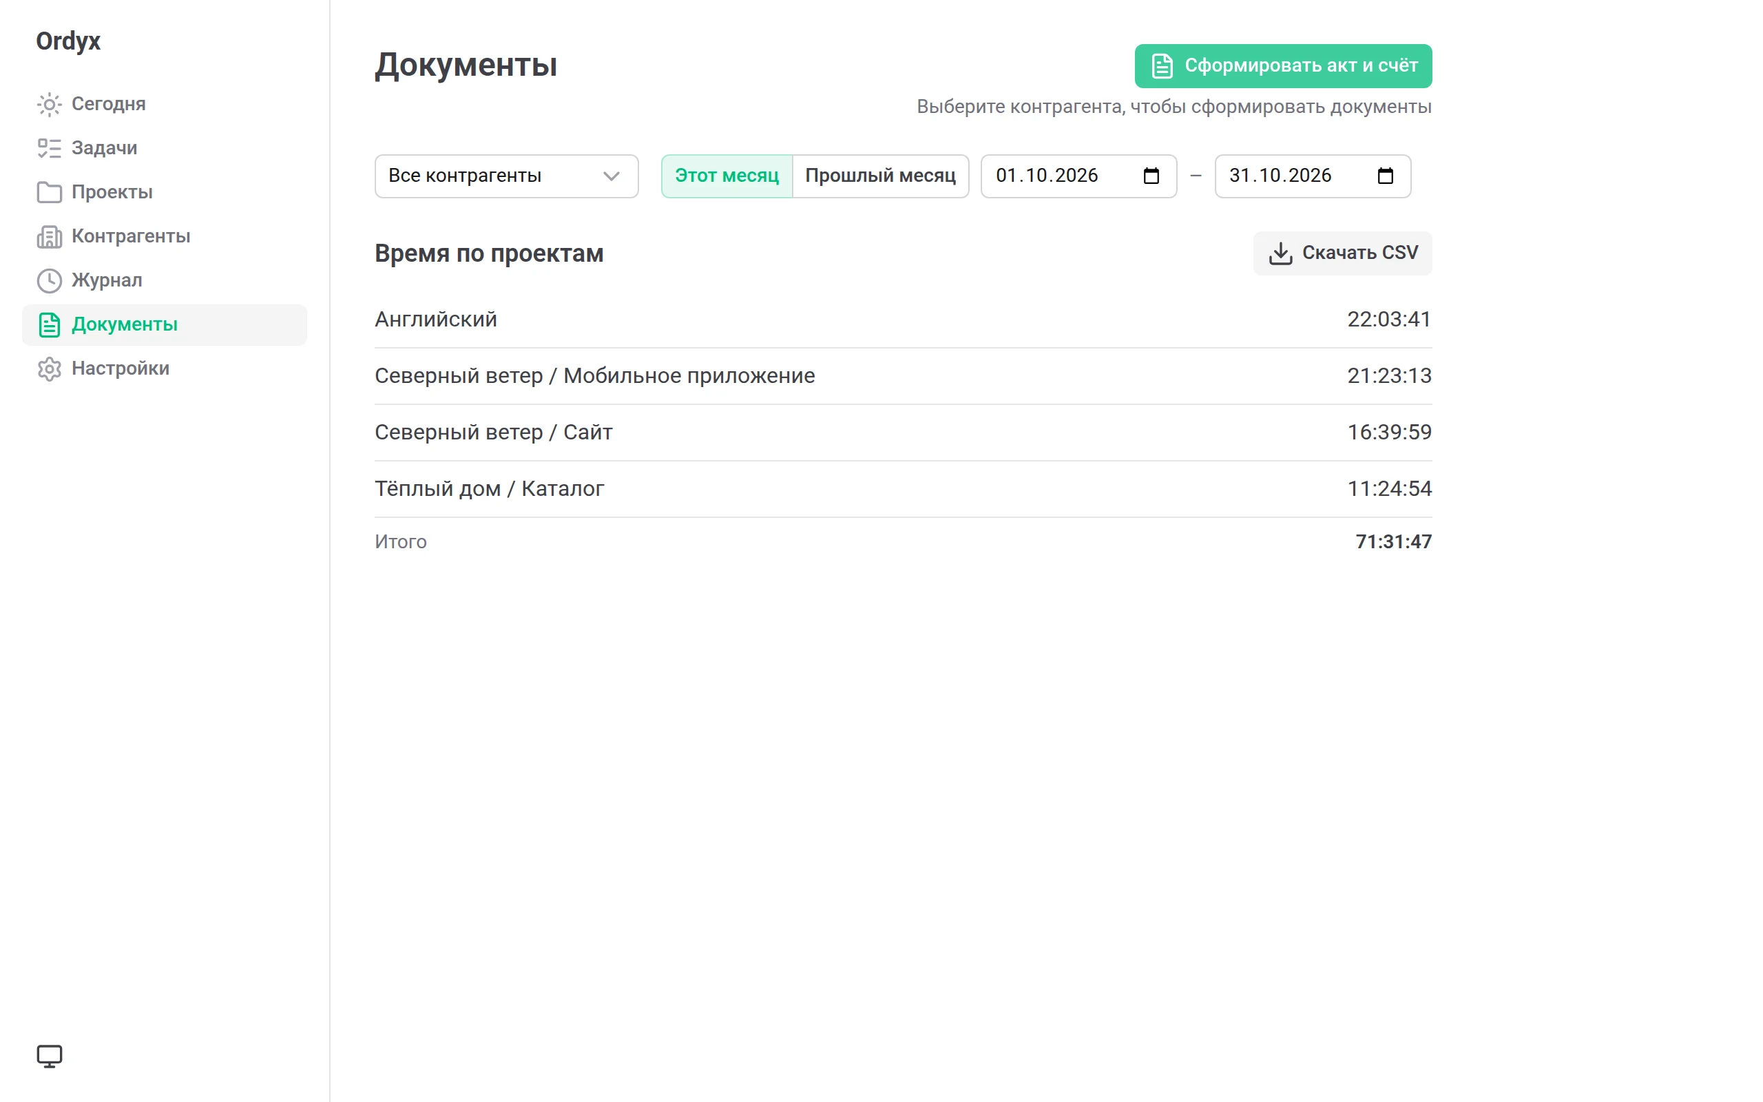
Task: Navigate to Контрагенты page
Action: [x=165, y=237]
